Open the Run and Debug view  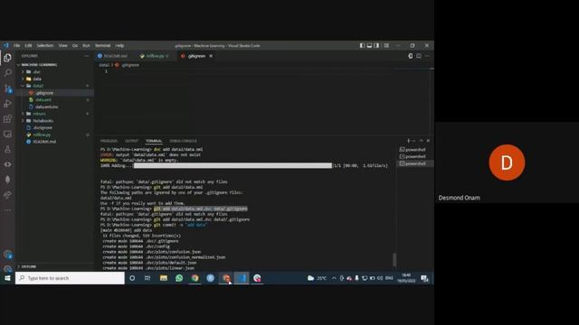pos(7,104)
